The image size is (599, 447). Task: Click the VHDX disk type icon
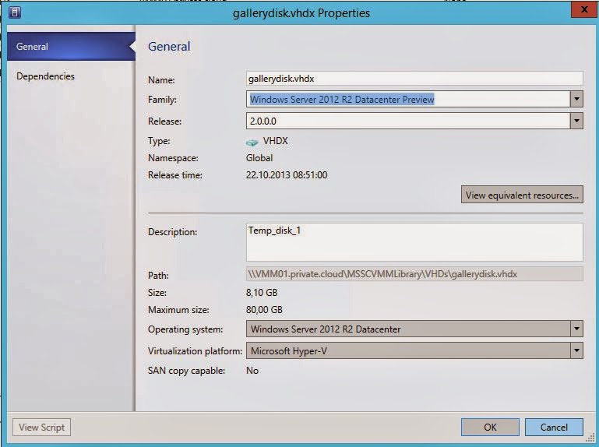[x=252, y=143]
